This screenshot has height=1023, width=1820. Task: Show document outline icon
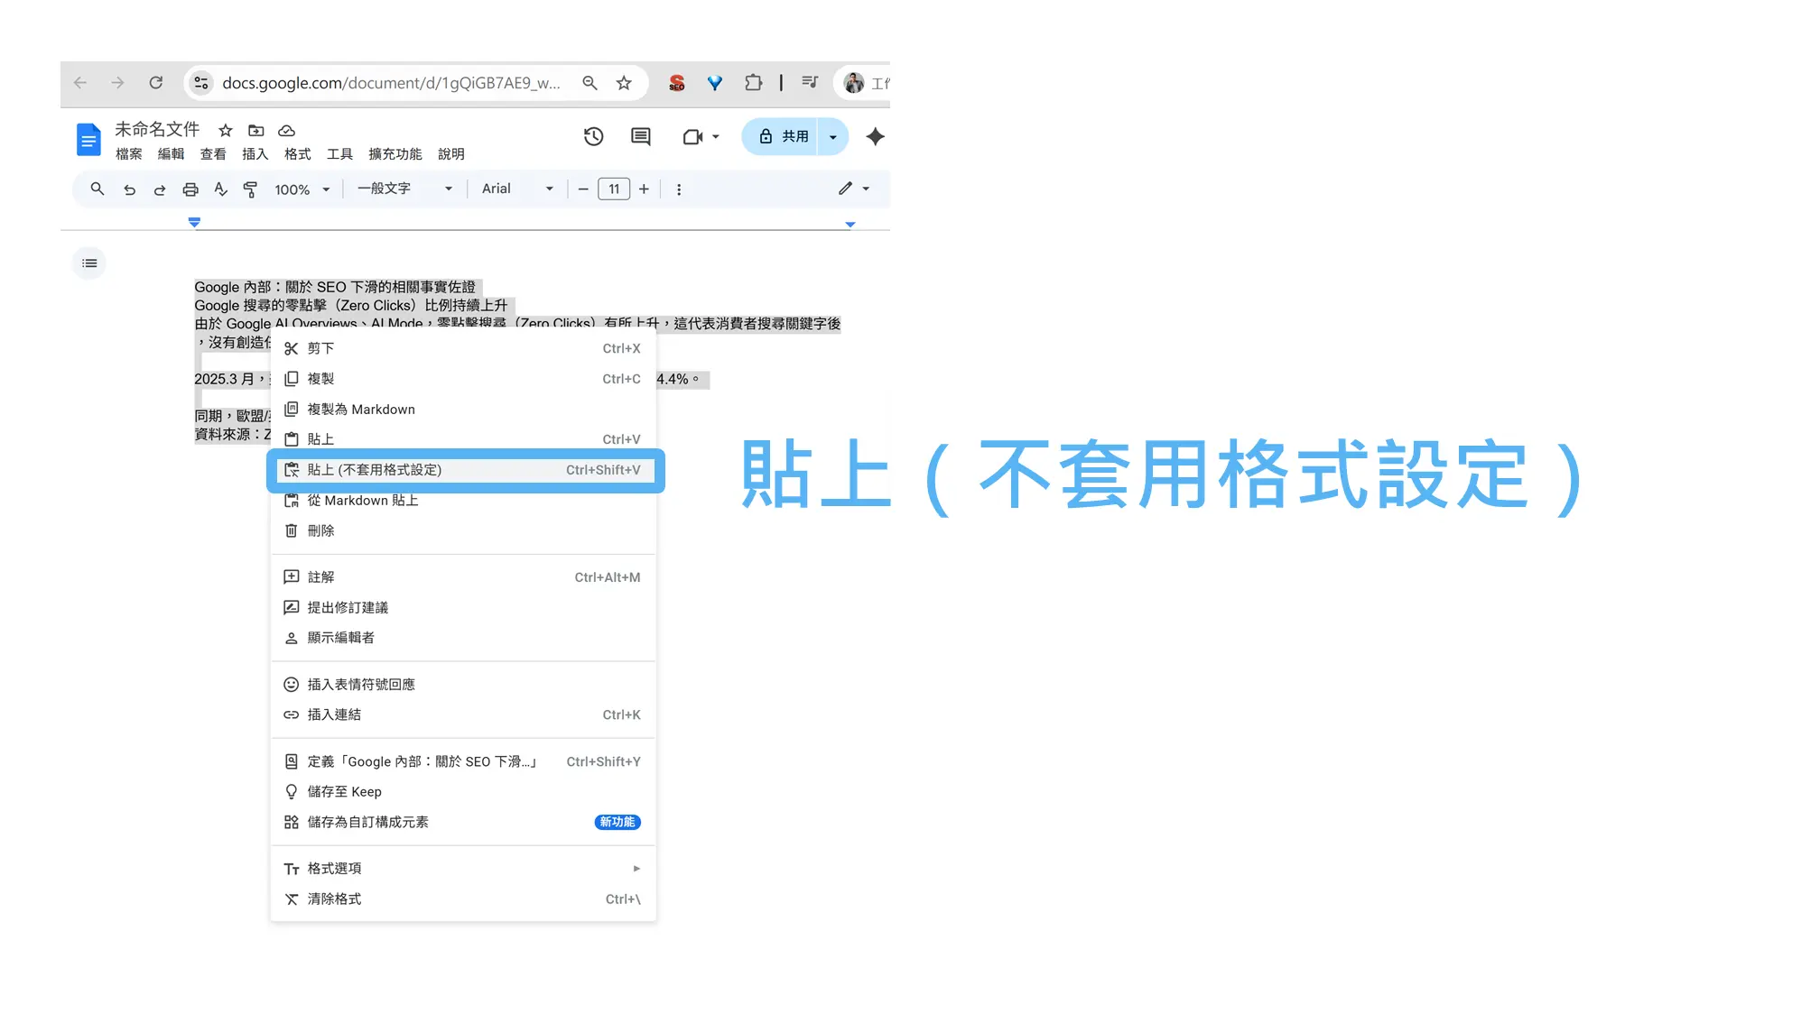pyautogui.click(x=89, y=263)
